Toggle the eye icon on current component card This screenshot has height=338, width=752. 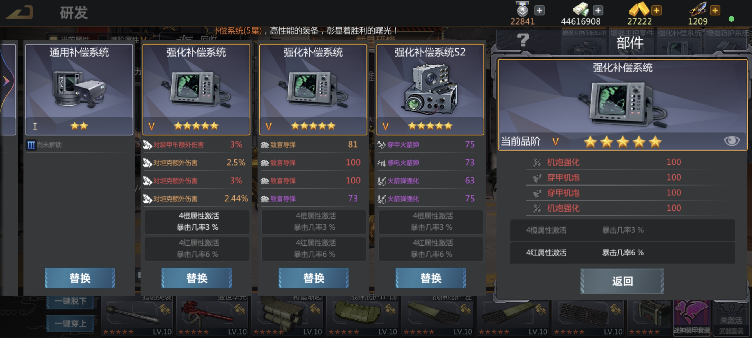point(731,141)
